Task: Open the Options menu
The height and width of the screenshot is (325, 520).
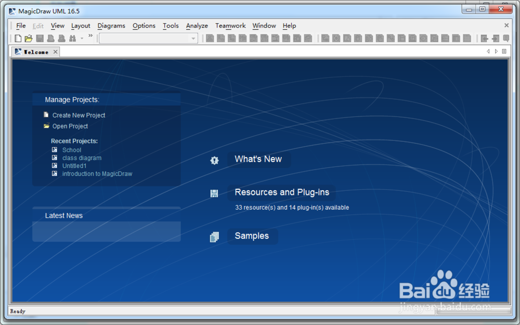Action: 144,25
